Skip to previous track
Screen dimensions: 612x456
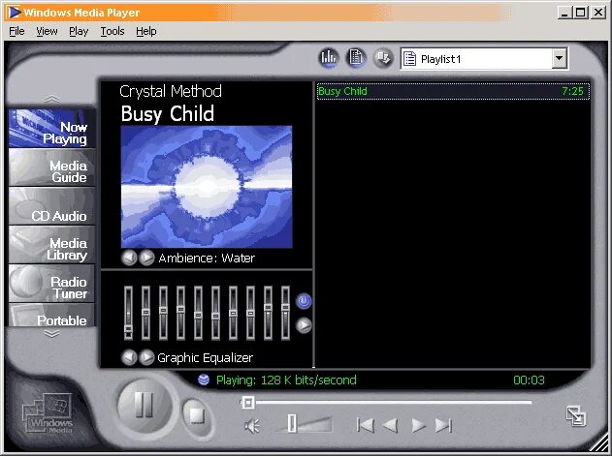pyautogui.click(x=366, y=425)
